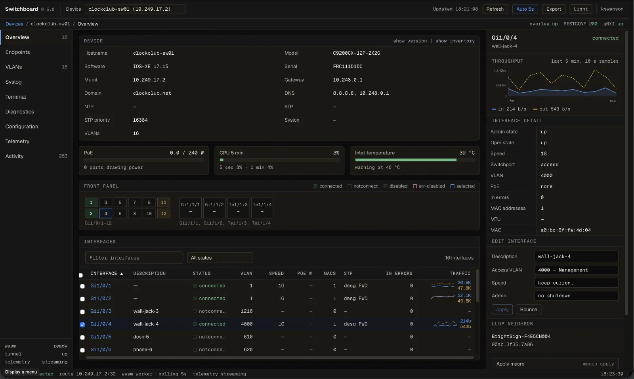The height and width of the screenshot is (379, 634).
Task: Open the VLANs section
Action: point(36,67)
